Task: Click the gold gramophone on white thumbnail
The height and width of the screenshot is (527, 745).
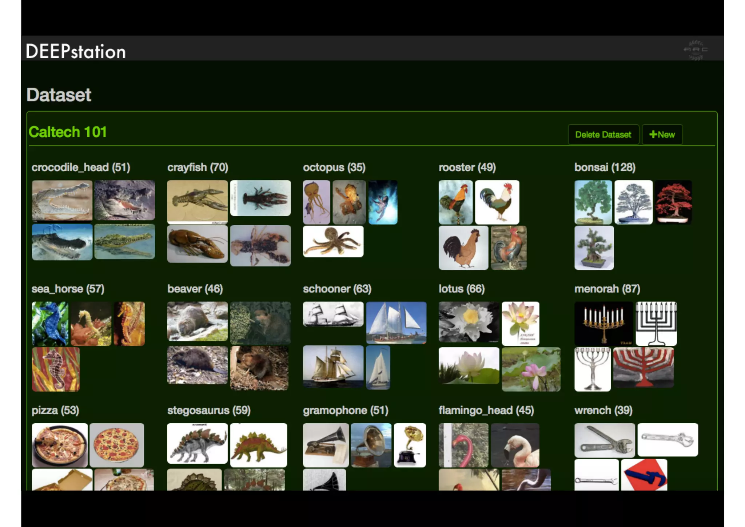Action: point(410,445)
